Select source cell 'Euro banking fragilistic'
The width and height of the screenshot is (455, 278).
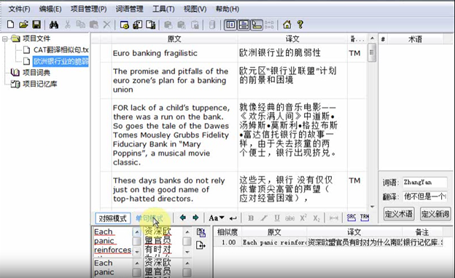[174, 53]
